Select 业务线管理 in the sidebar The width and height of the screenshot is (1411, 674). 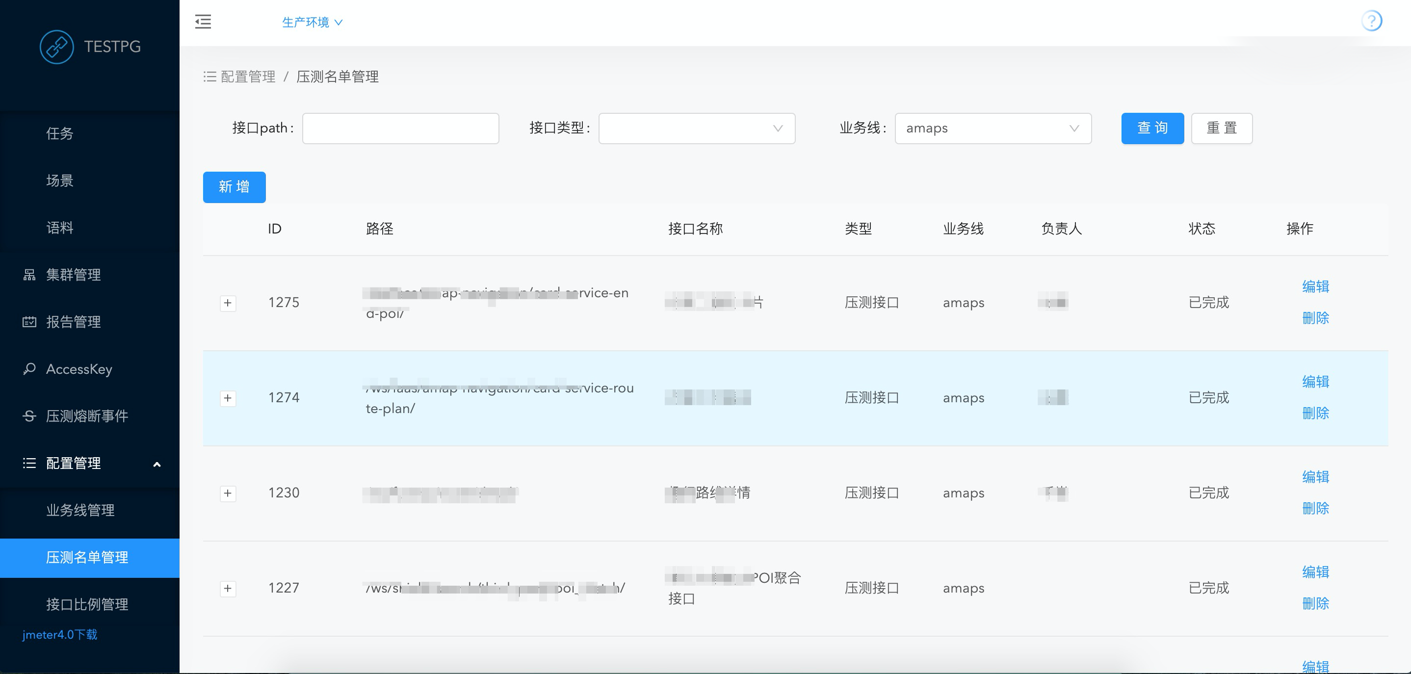click(x=80, y=510)
